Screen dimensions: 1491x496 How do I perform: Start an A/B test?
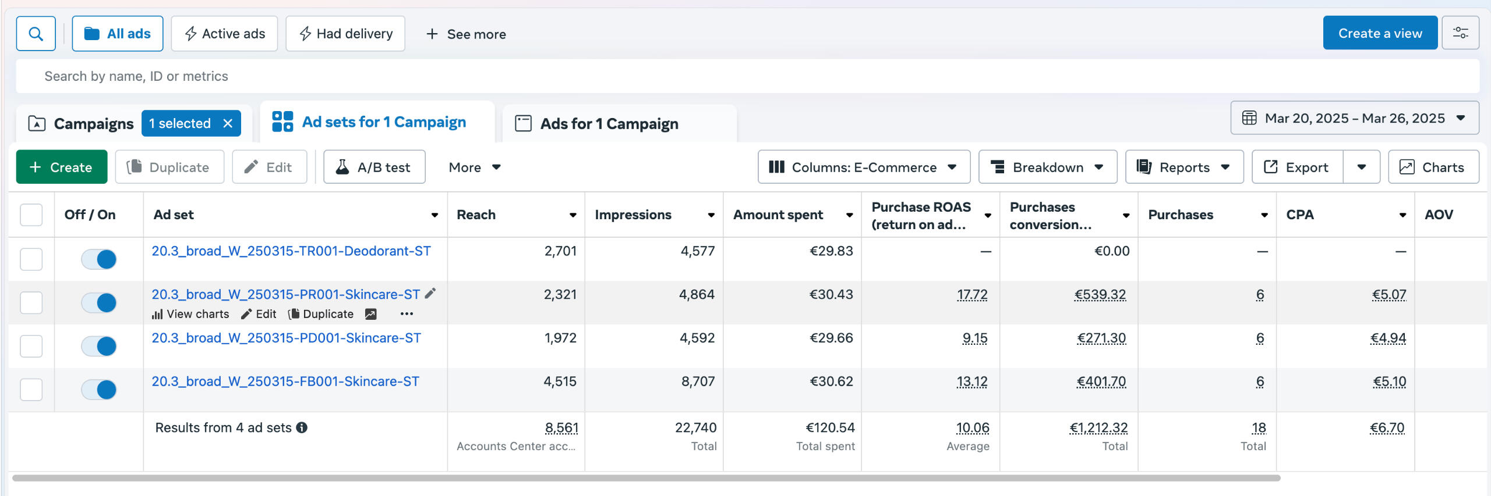coord(374,167)
